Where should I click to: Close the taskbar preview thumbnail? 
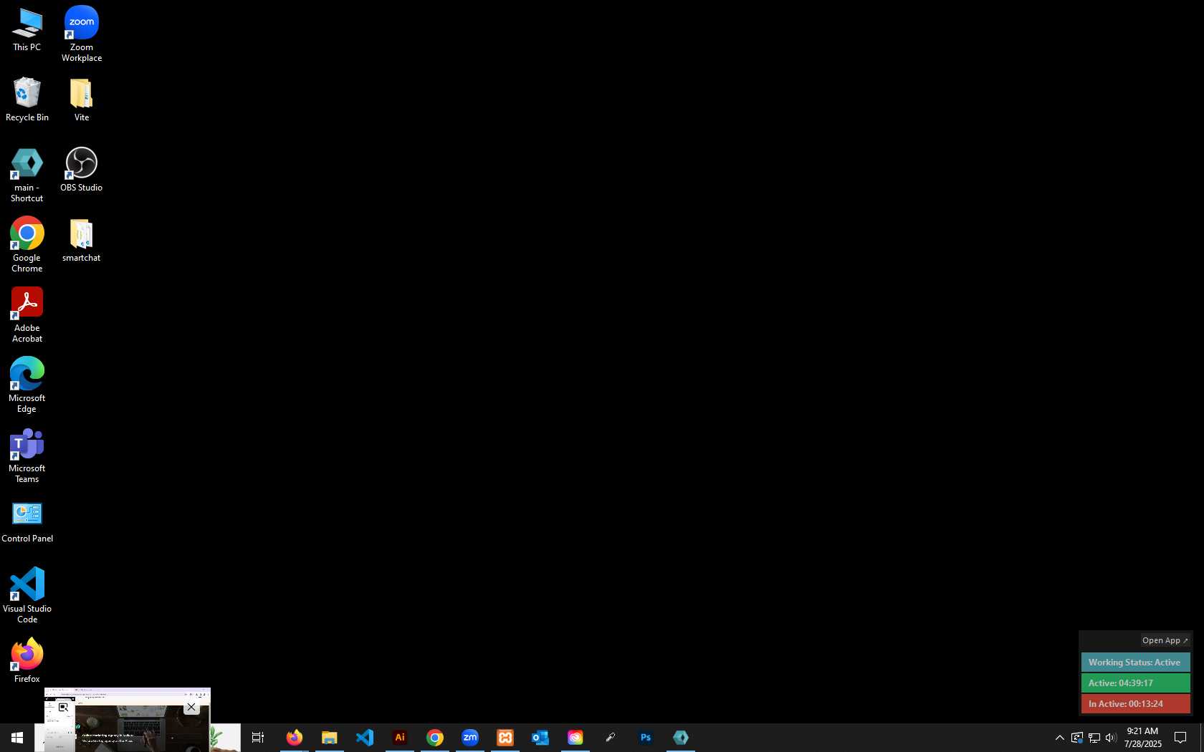click(191, 707)
